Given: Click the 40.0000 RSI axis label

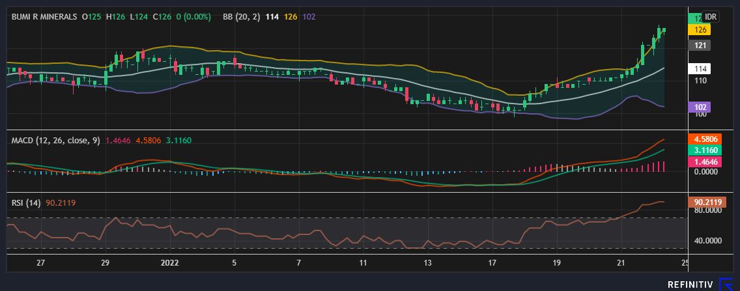Looking at the screenshot, I should click(707, 240).
